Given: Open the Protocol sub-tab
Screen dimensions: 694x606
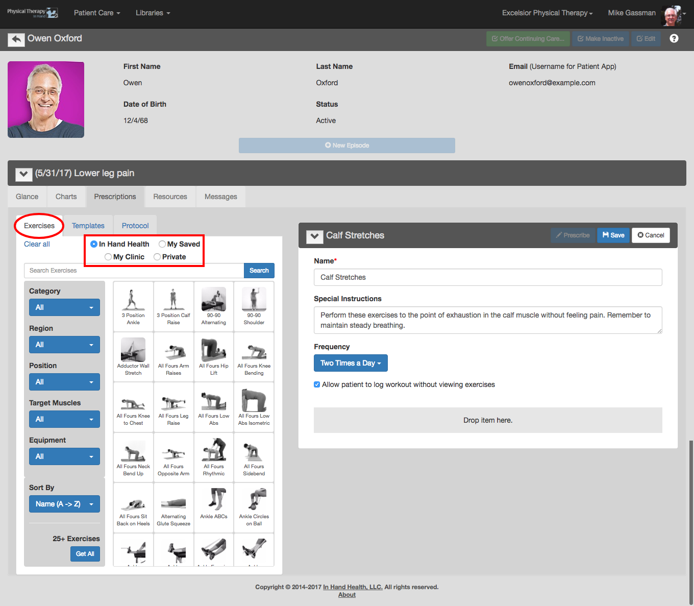Looking at the screenshot, I should (x=135, y=226).
